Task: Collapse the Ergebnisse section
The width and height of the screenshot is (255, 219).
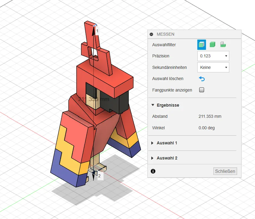Action: pyautogui.click(x=153, y=105)
